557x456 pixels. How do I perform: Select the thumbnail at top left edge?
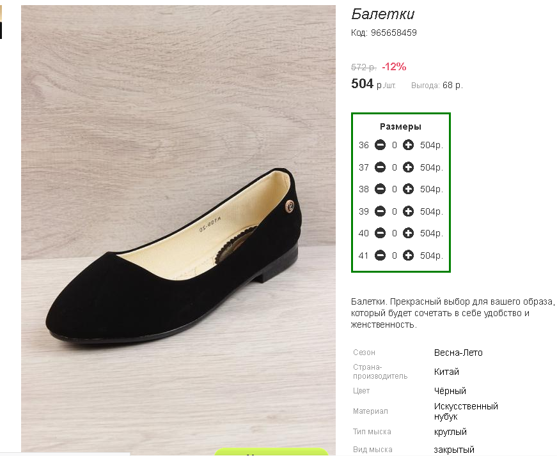tap(1, 22)
